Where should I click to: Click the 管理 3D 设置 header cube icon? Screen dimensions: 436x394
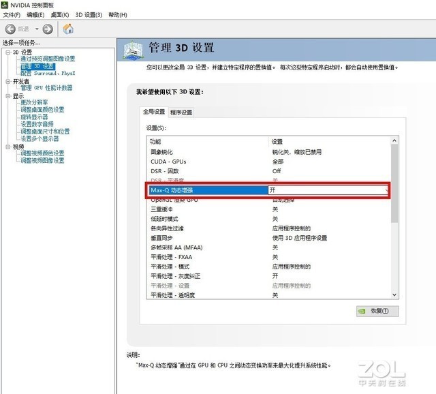[134, 50]
